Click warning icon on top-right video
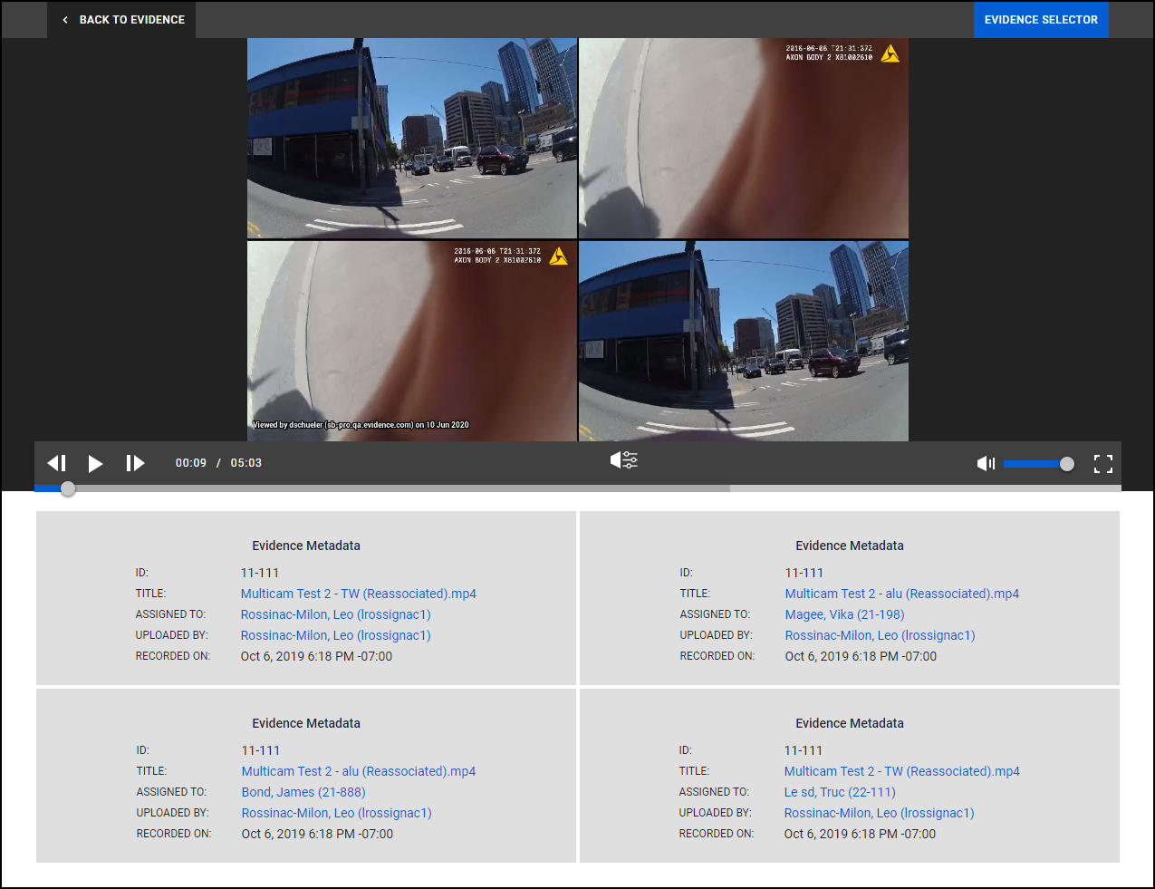The image size is (1155, 889). 890,53
